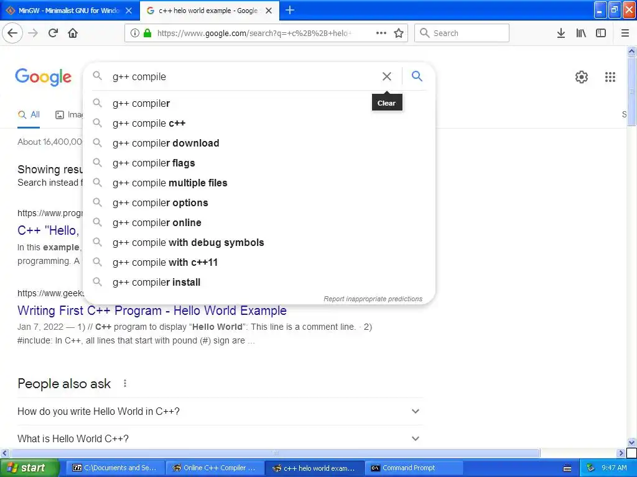Show site information icon in address bar
637x477 pixels.
(x=135, y=33)
